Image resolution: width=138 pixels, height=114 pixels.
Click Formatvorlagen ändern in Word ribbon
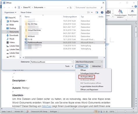[x=121, y=14]
